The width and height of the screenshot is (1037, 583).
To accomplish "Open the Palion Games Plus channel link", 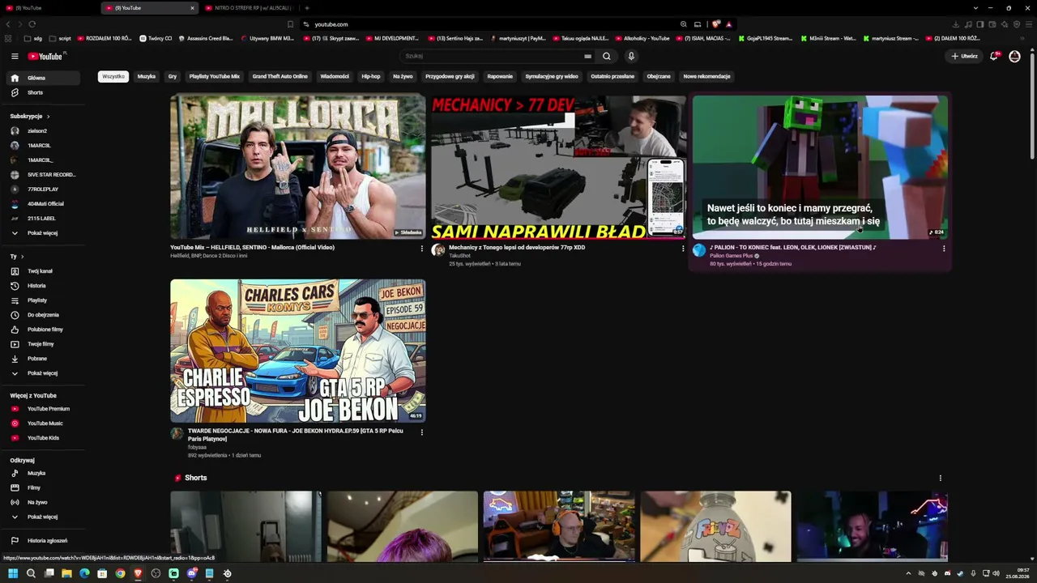I will point(732,256).
